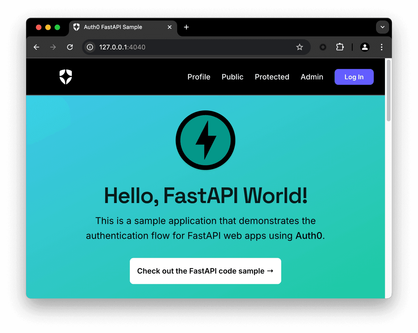The height and width of the screenshot is (333, 418).
Task: Open a new tab with the plus button
Action: click(x=186, y=27)
